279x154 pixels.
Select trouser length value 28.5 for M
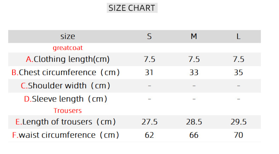(x=194, y=122)
